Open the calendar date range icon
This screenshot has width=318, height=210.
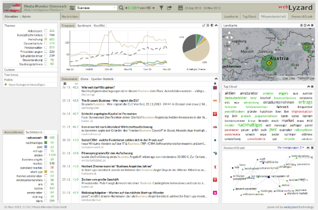pyautogui.click(x=180, y=8)
